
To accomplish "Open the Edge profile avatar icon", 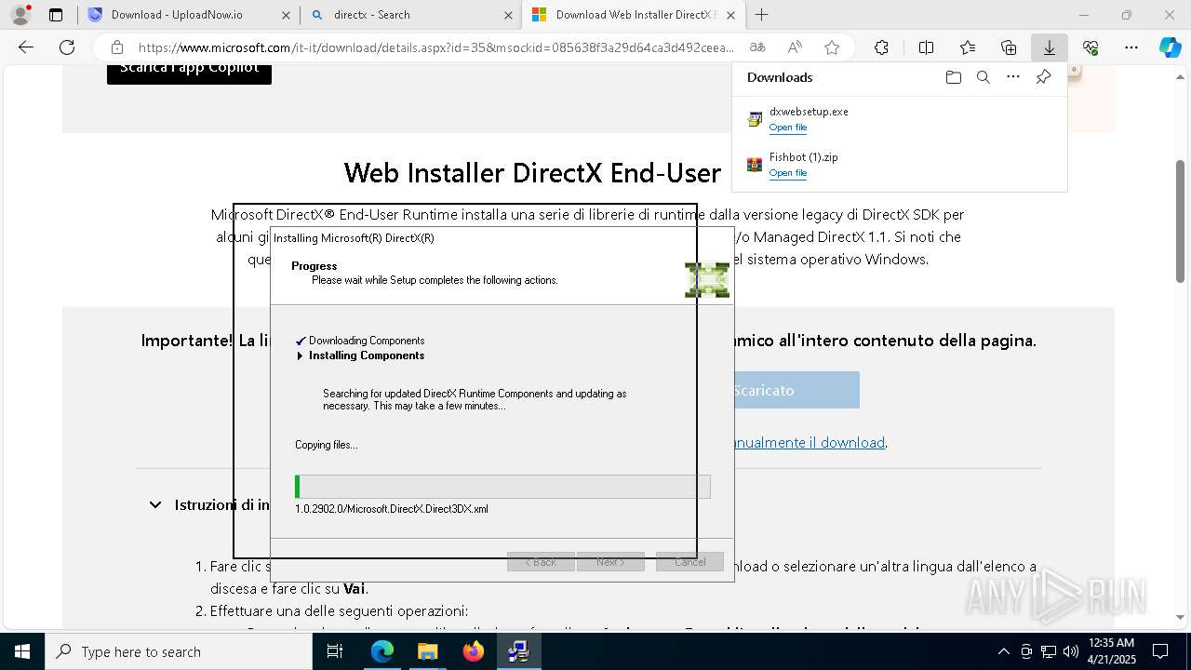I will (x=20, y=15).
